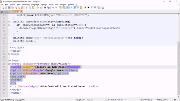Open the Replace dialog from the toolbar
This screenshot has width=180, height=101.
click(x=48, y=8)
